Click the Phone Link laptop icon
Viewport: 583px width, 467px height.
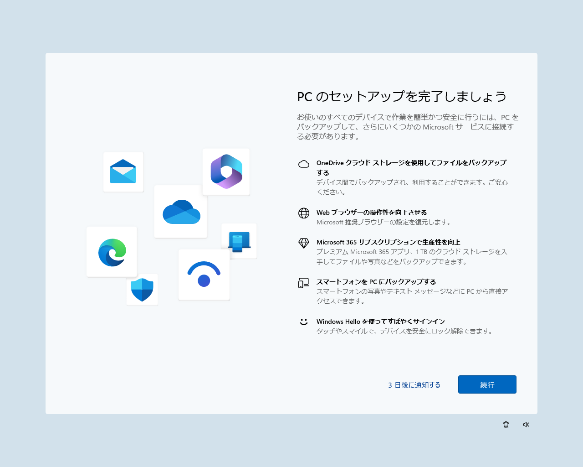(239, 242)
